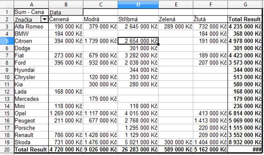Select the 'Mini' cell
Image resolution: width=264 pixels, height=155 pixels.
[31, 106]
